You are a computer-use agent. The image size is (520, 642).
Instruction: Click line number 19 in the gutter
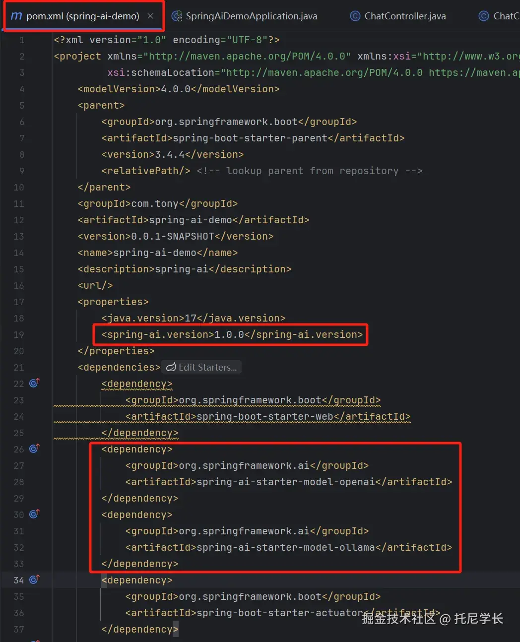[x=18, y=334]
